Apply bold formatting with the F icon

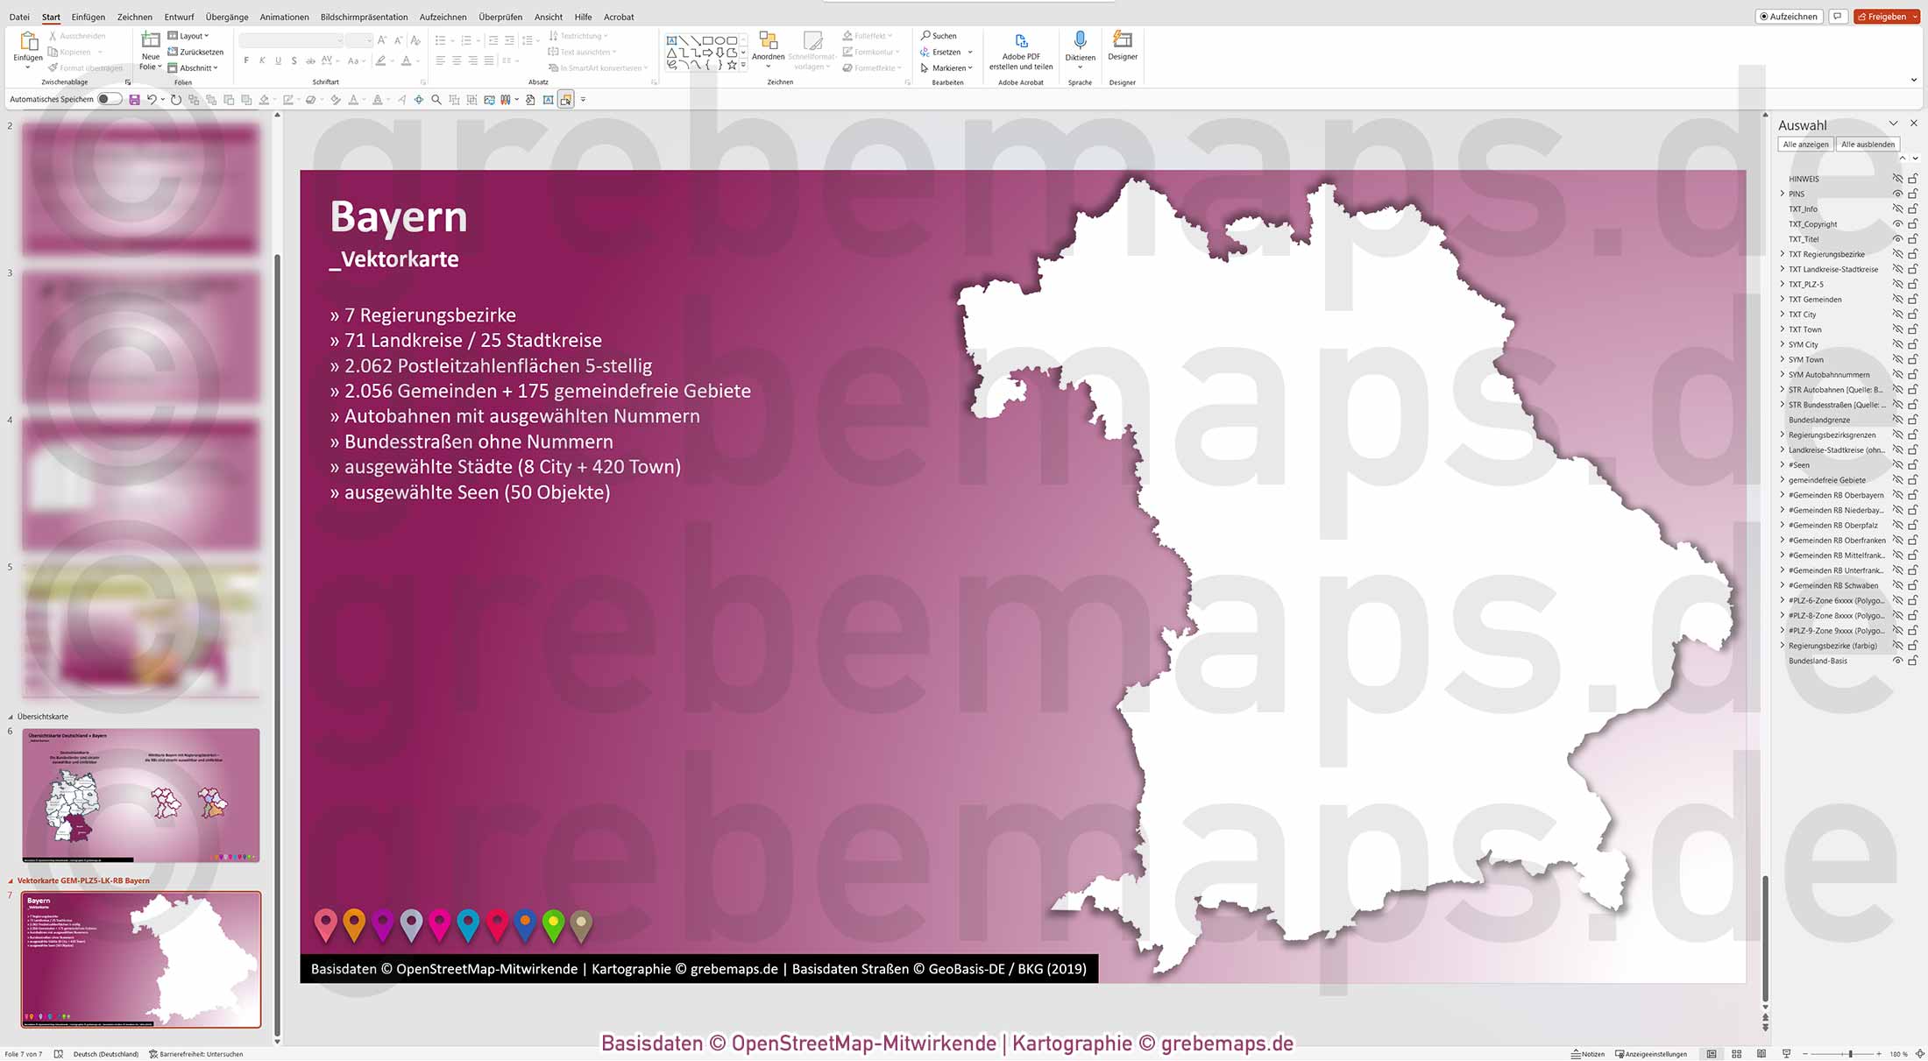246,60
